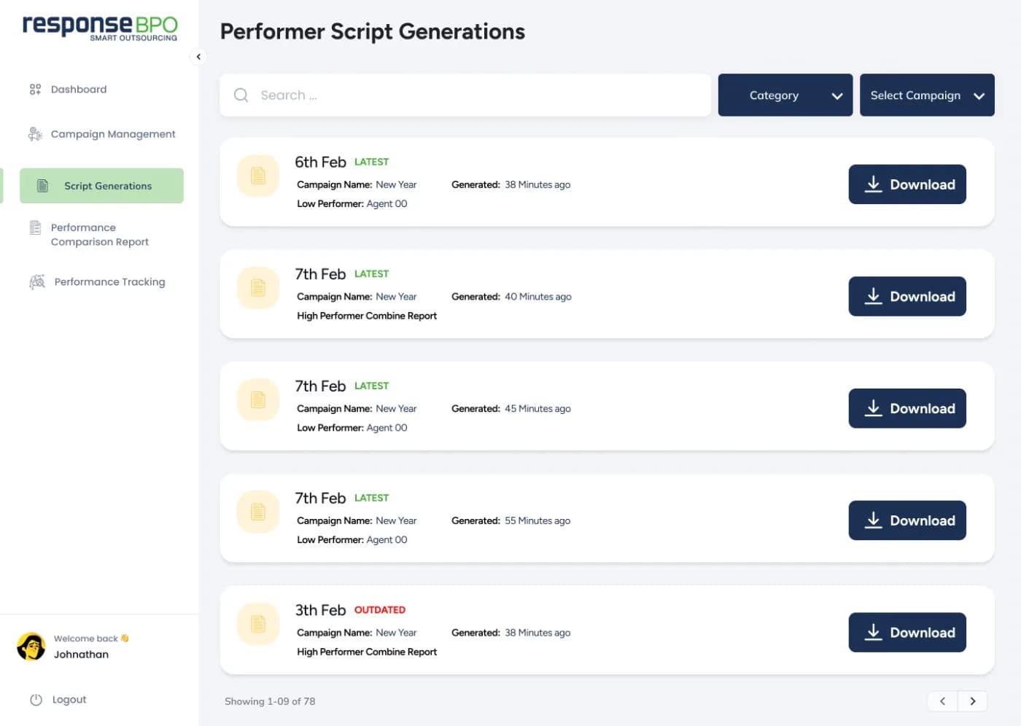Click the '55 Minutes ago' generated time
The width and height of the screenshot is (1021, 726).
coord(537,520)
